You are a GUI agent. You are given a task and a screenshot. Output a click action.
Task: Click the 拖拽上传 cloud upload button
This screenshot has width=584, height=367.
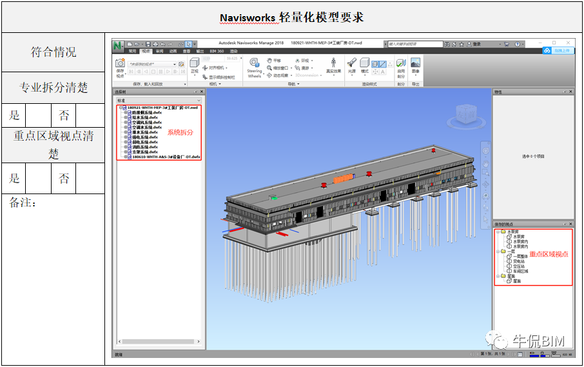click(x=558, y=51)
